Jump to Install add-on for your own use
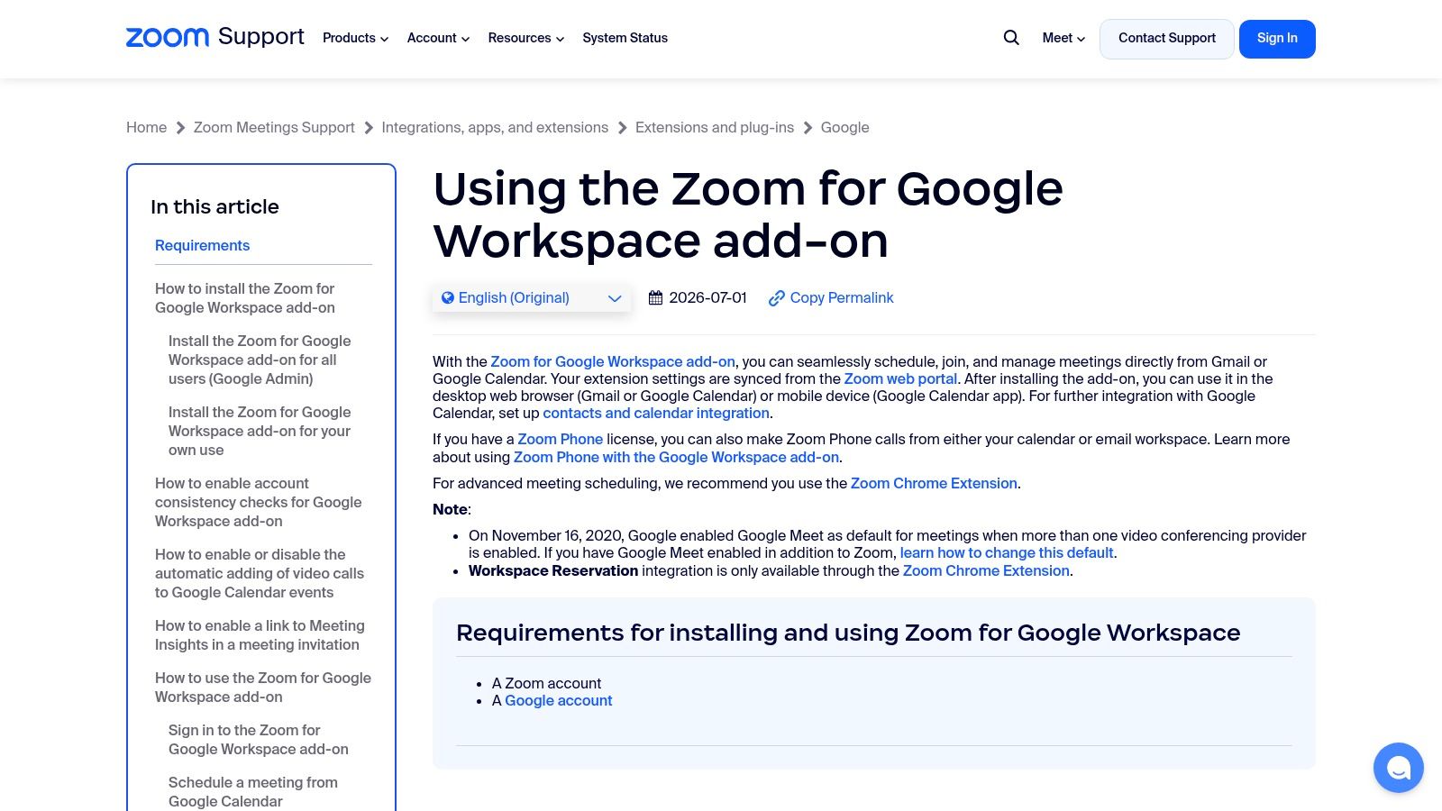Viewport: 1442px width, 811px height. point(260,431)
